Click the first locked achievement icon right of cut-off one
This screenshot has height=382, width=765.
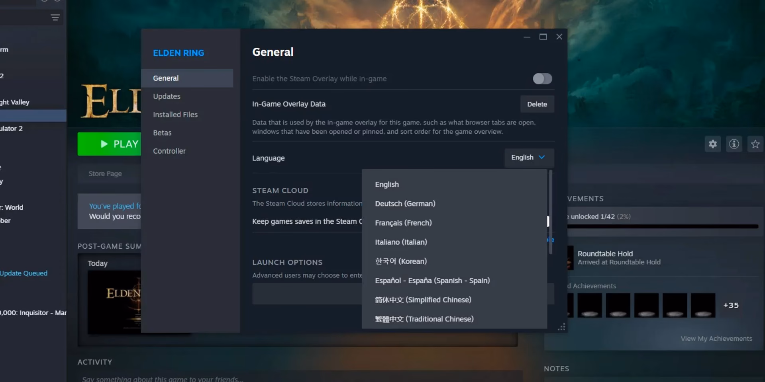tap(590, 305)
